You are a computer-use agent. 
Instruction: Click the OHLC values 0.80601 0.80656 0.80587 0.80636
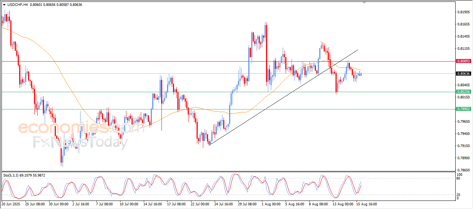(56, 4)
